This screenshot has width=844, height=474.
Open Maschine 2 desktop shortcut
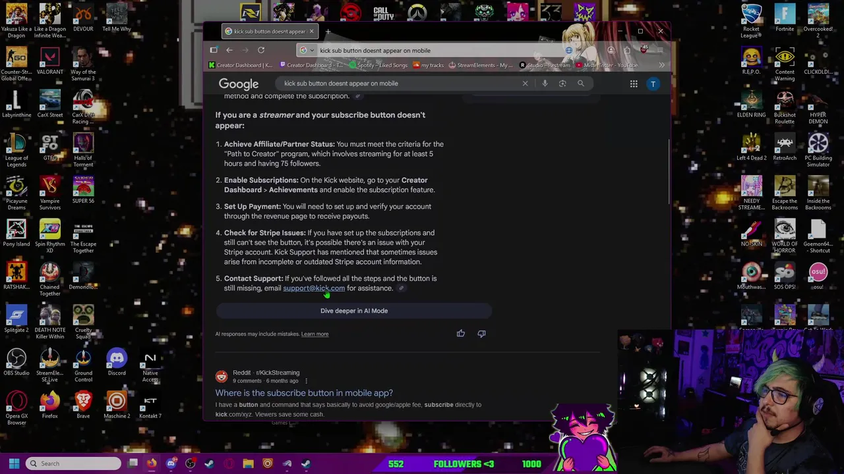tap(117, 405)
